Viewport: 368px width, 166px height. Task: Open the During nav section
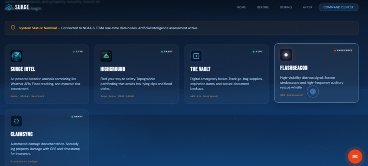(286, 7)
